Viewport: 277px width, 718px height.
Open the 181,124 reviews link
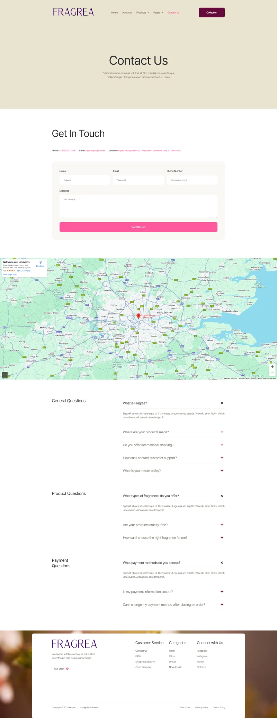(24, 271)
